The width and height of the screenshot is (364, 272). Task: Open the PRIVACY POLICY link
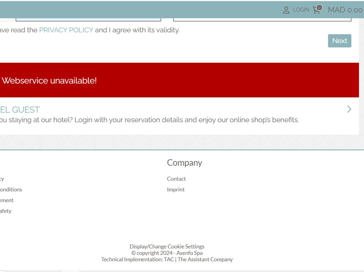click(x=66, y=30)
